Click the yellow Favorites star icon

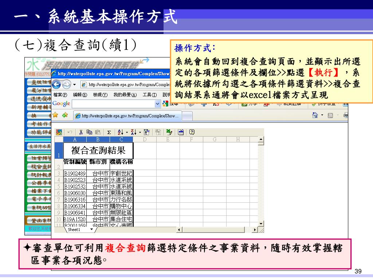(x=55, y=115)
